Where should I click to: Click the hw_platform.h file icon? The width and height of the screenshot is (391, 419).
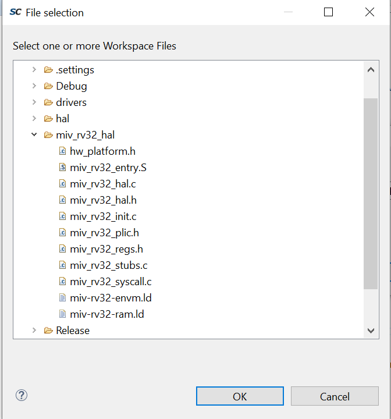pos(63,151)
